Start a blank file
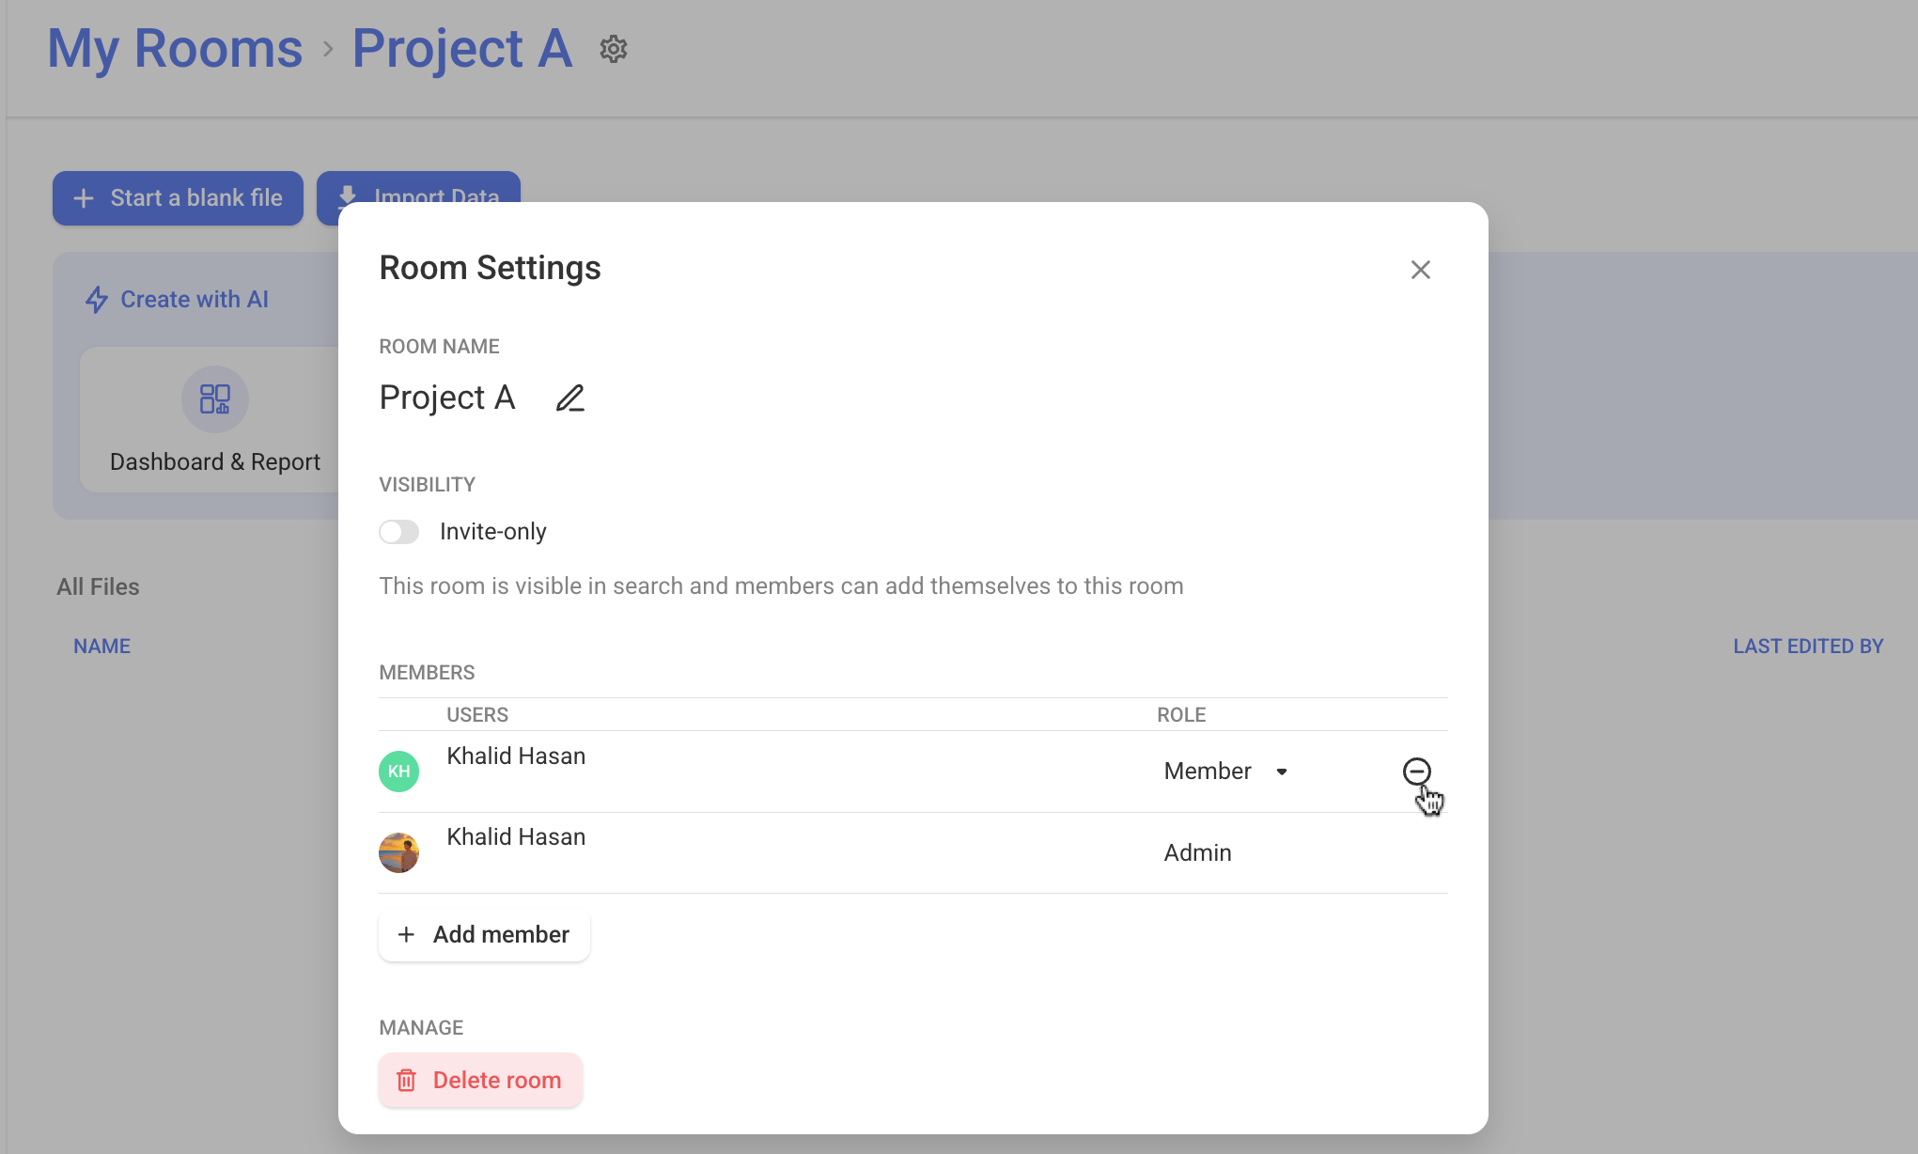Screen dimensions: 1918x1154 point(178,198)
